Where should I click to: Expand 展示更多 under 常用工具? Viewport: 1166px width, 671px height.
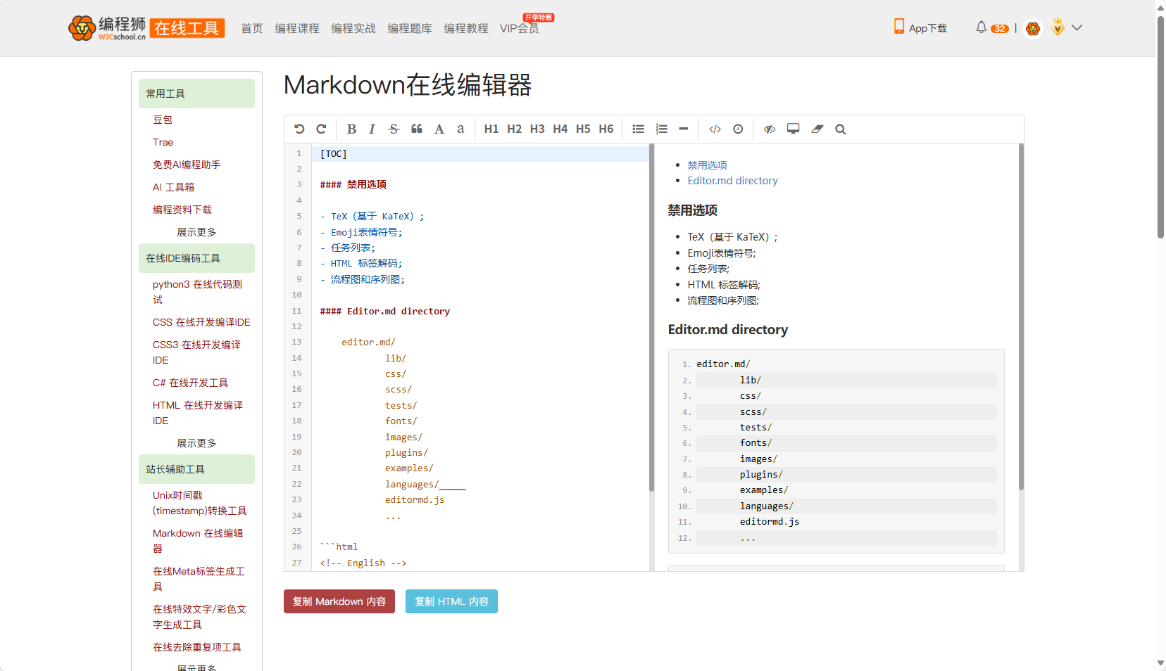(196, 232)
